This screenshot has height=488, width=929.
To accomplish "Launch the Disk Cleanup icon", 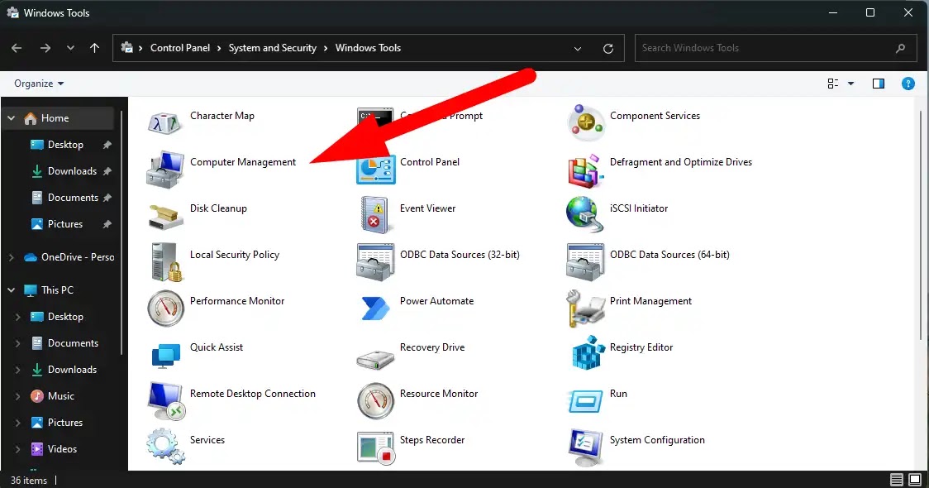I will (x=165, y=217).
